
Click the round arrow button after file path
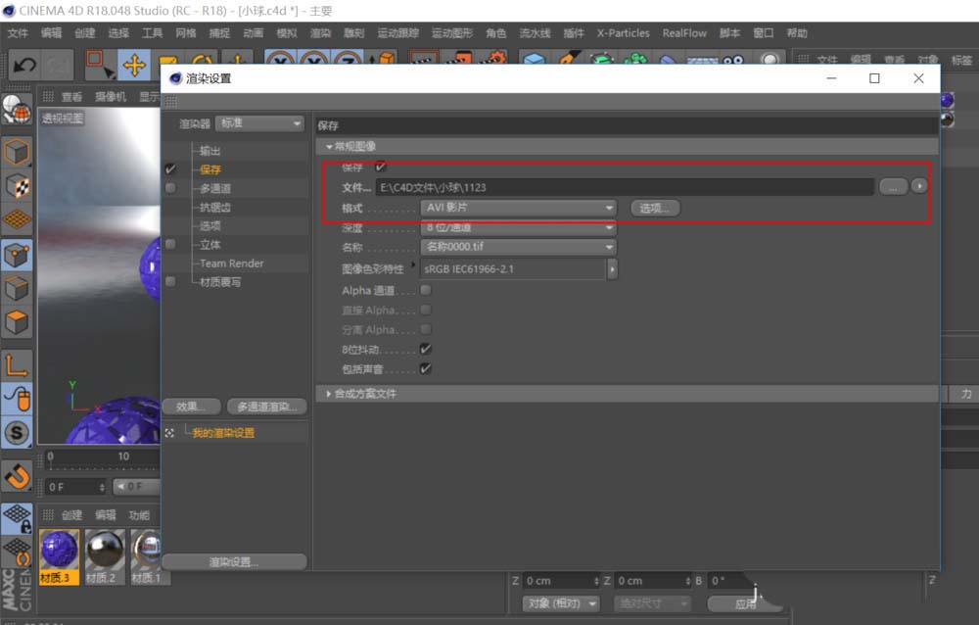click(919, 186)
